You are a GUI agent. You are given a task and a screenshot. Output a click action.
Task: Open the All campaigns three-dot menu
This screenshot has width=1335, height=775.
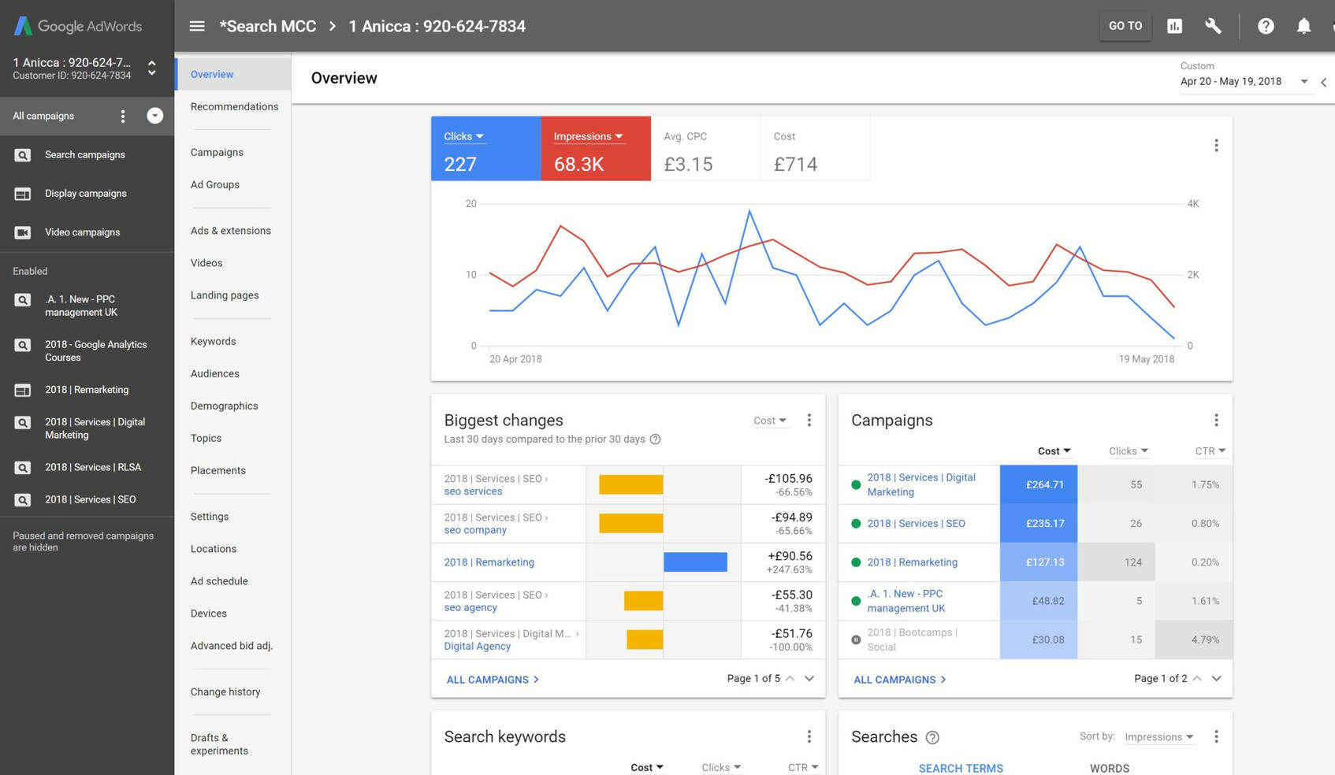[x=123, y=117]
